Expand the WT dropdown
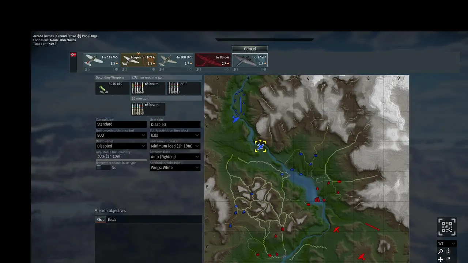The height and width of the screenshot is (263, 468). tap(447, 244)
